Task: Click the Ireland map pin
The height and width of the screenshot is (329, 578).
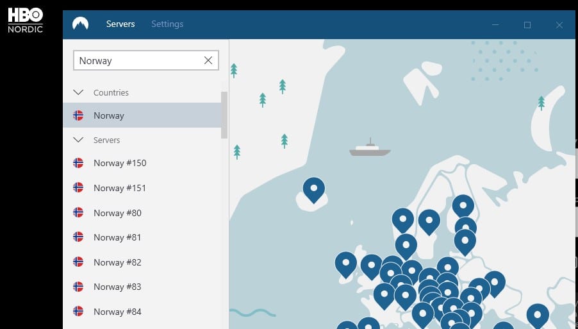Action: (x=346, y=264)
